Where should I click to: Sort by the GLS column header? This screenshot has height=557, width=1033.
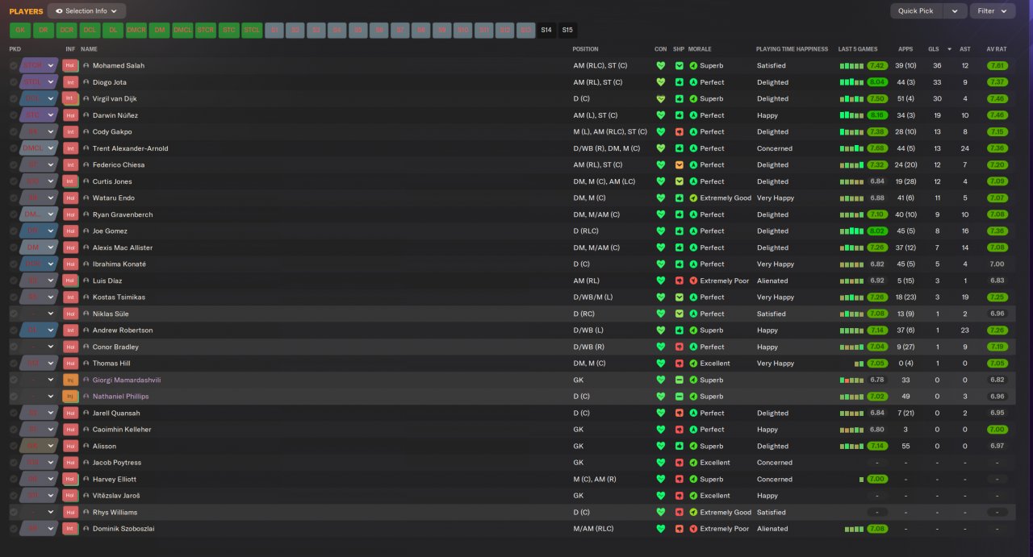(933, 49)
